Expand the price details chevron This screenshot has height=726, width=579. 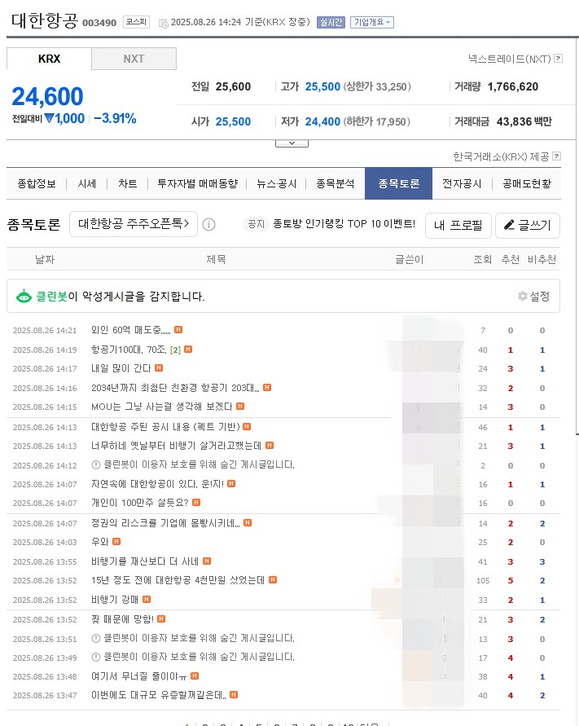292,143
